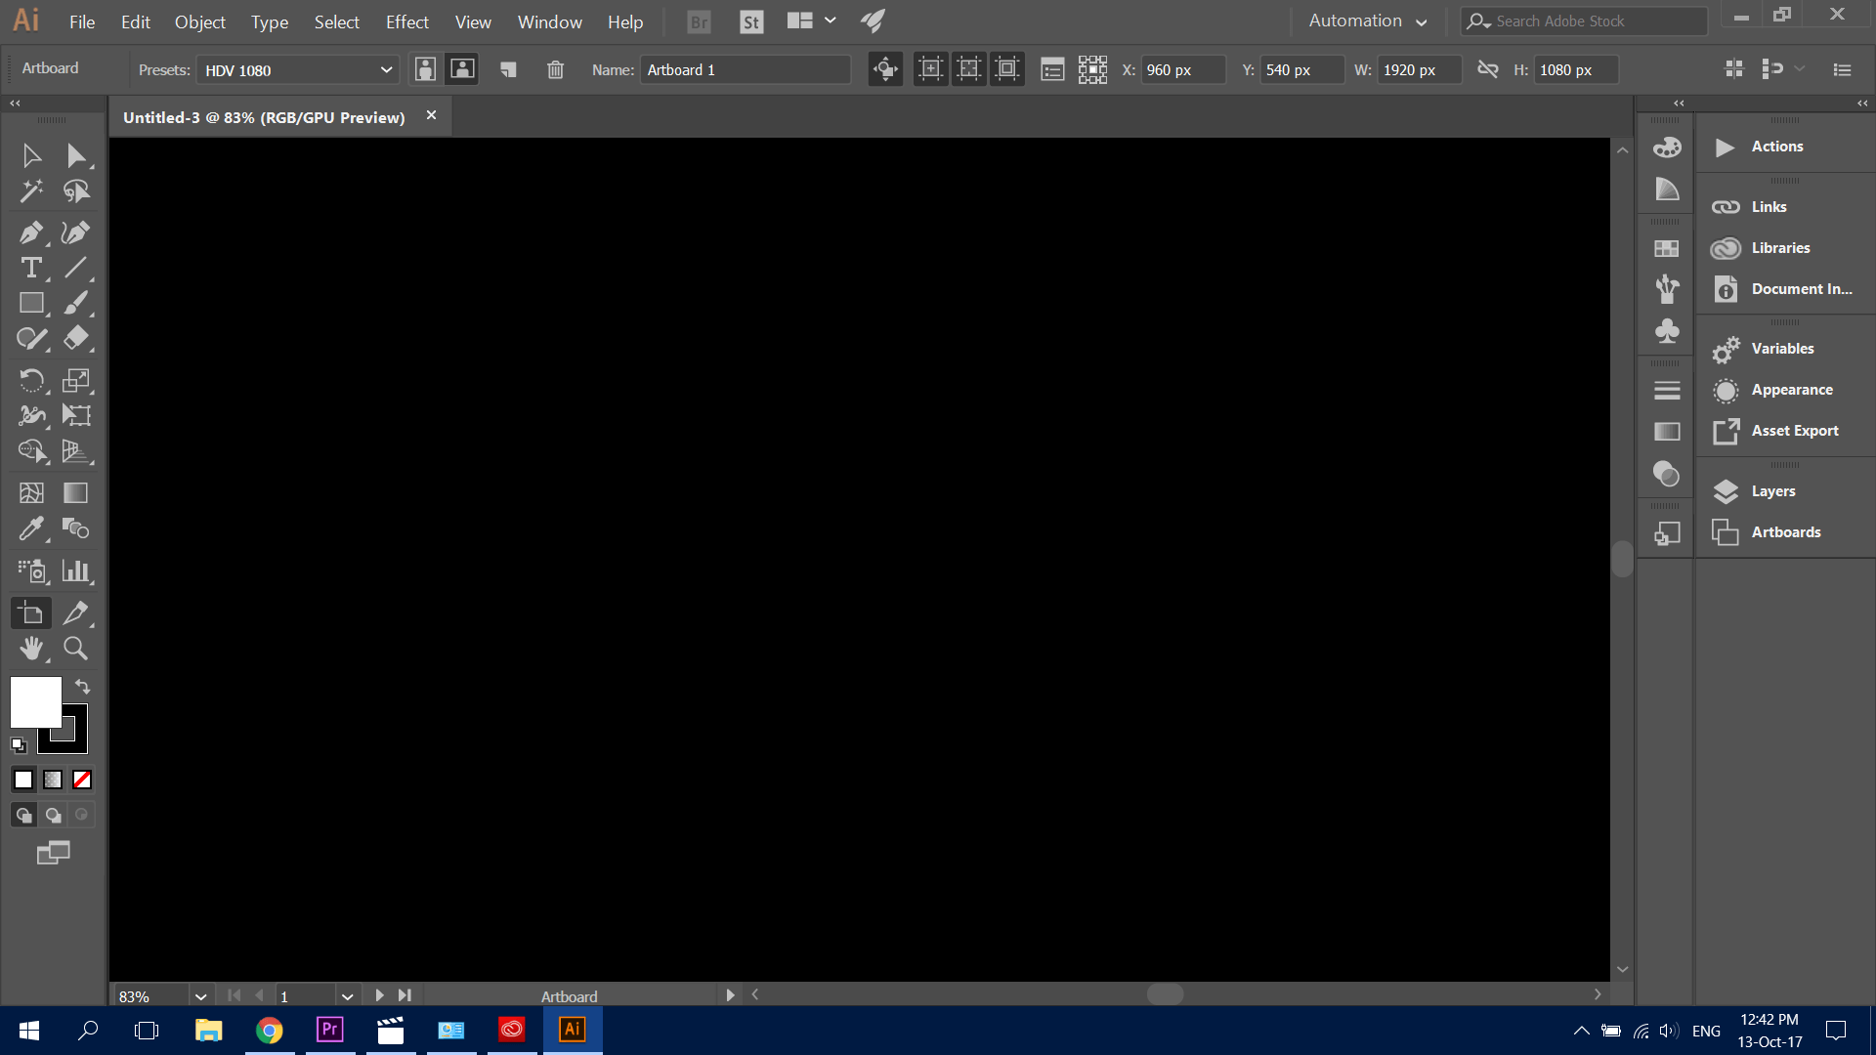The image size is (1876, 1055).
Task: Select the Pen tool
Action: (x=30, y=232)
